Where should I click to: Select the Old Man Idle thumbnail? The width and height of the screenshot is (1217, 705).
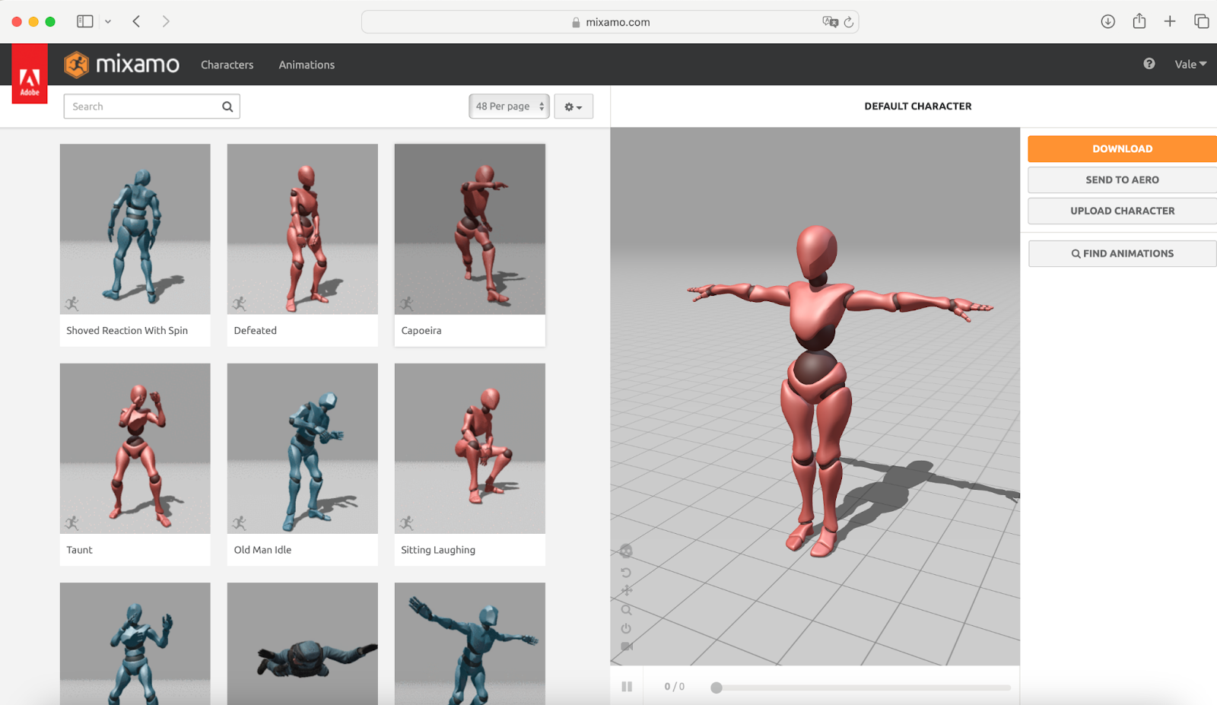(303, 448)
